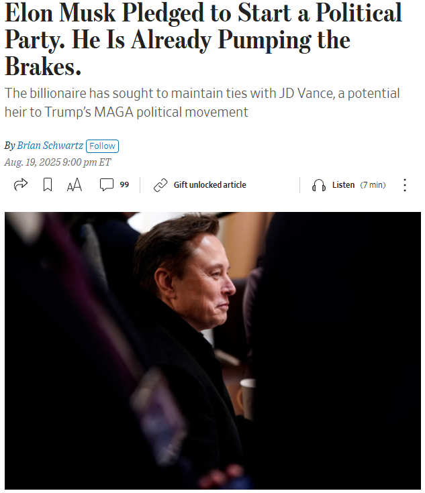425x493 pixels.
Task: Click the '(7 min)' audio duration
Action: [x=373, y=185]
